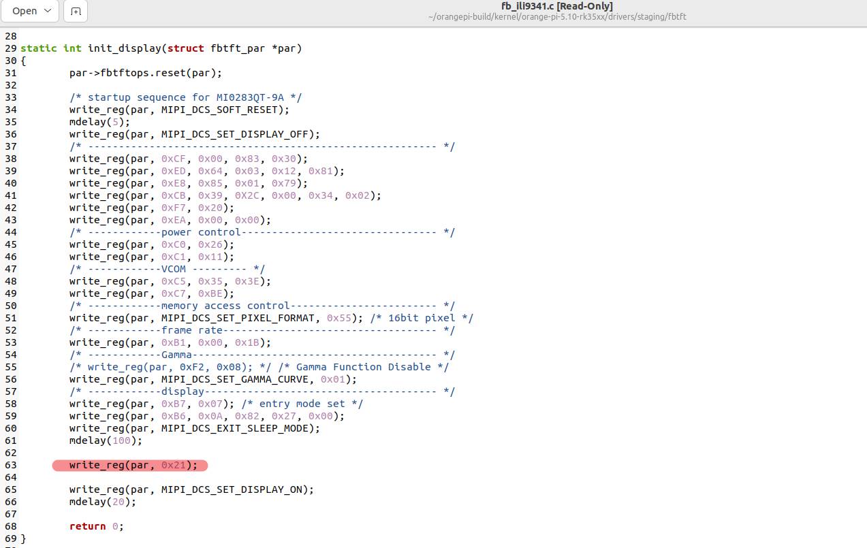Click the mdelay(100); line
Screen dimensions: 867x548
[x=106, y=440]
